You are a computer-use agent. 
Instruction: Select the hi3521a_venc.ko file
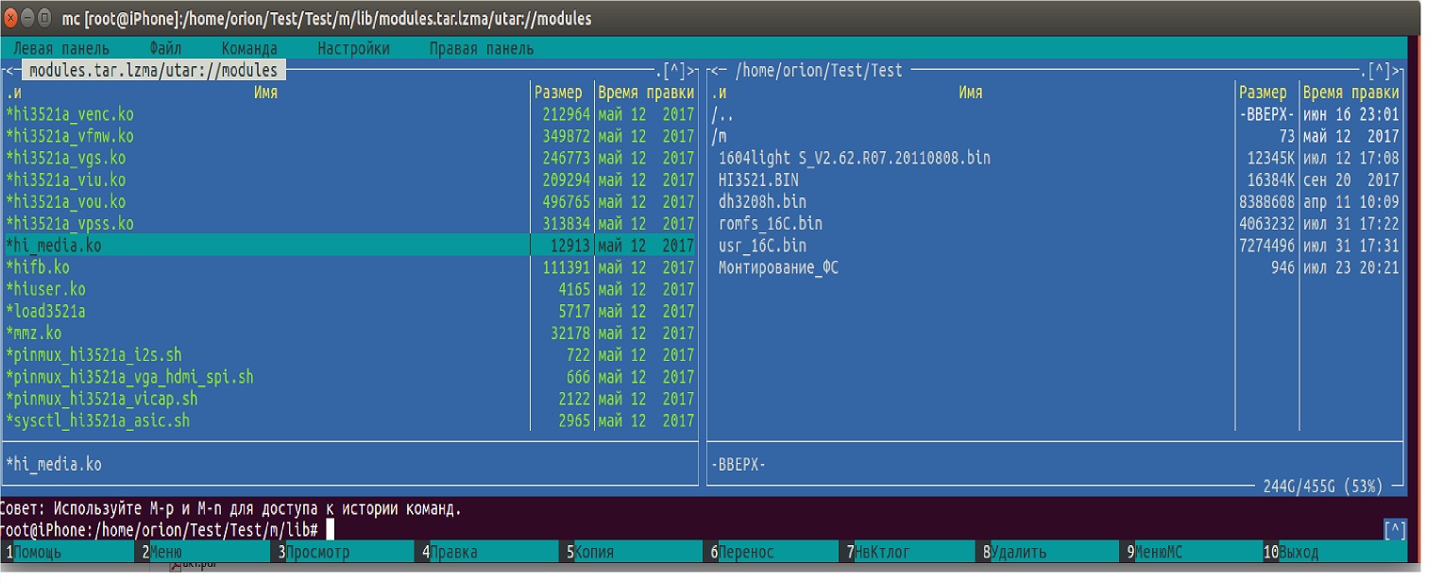[71, 114]
